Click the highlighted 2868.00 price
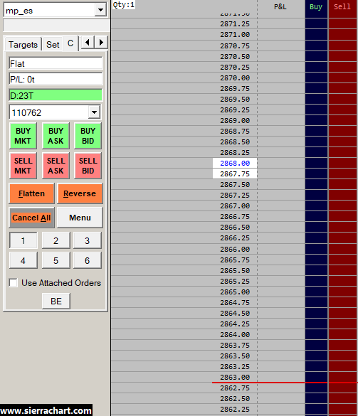This screenshot has width=358, height=416. (x=235, y=163)
